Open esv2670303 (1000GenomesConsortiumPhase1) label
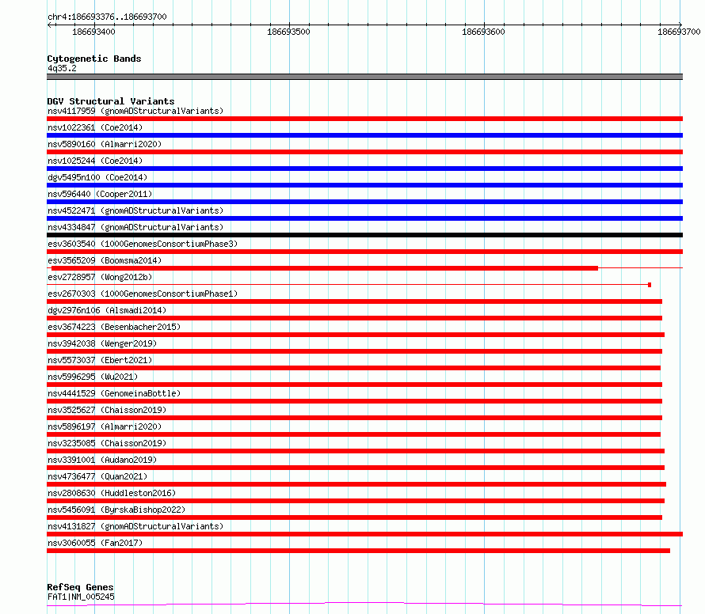The height and width of the screenshot is (614, 705). 143,294
